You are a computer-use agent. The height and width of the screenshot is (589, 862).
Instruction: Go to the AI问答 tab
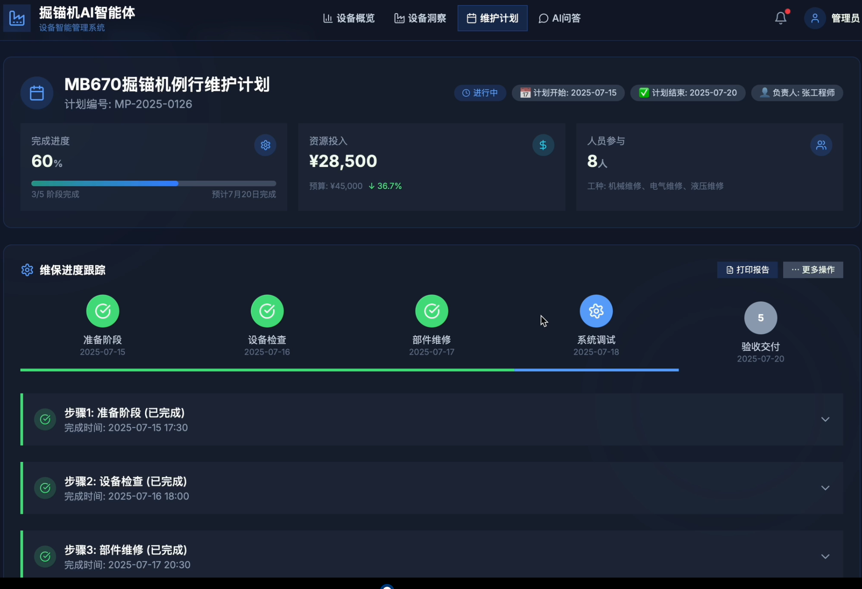coord(559,18)
